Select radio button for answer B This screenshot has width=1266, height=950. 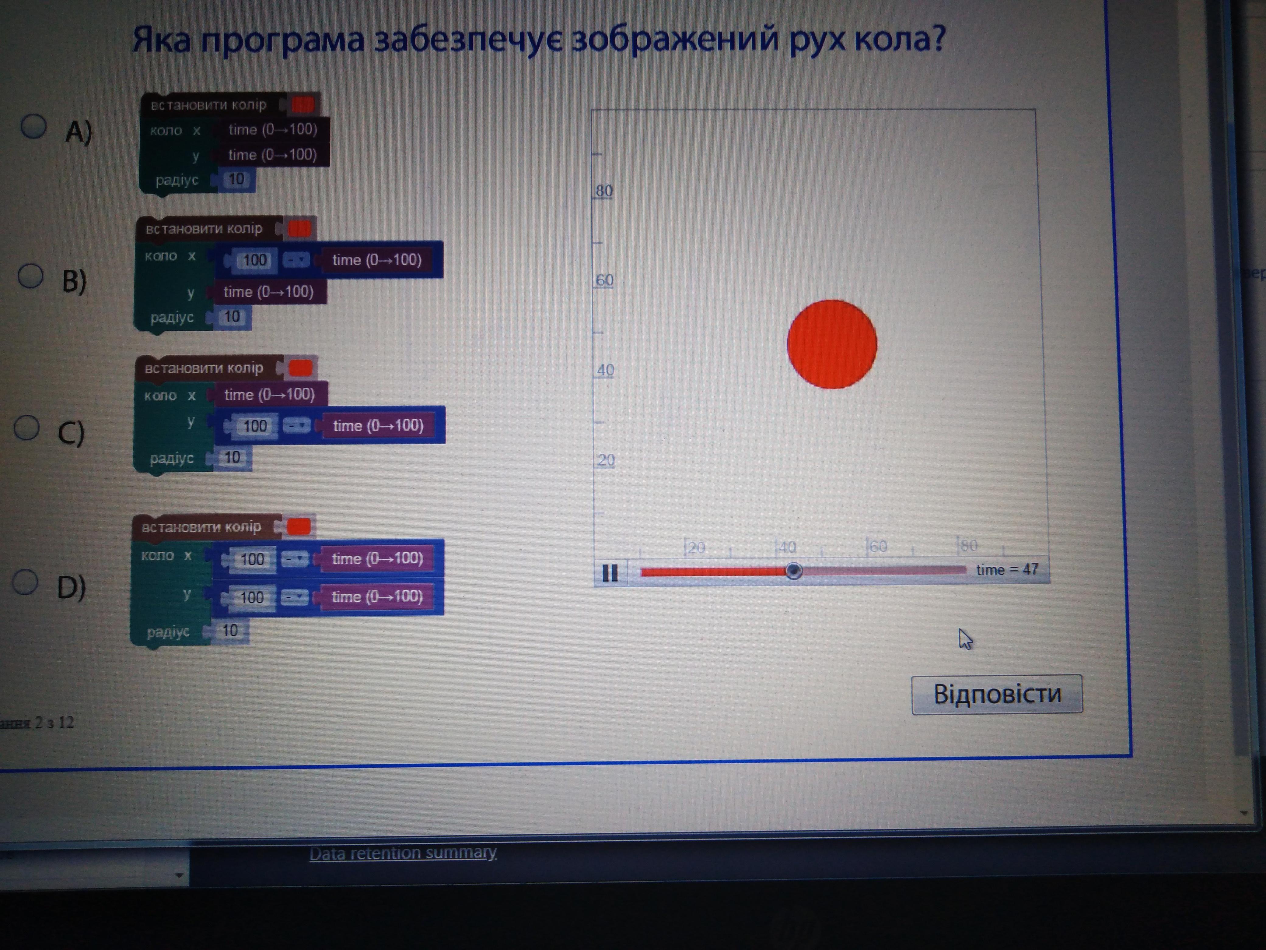(31, 276)
